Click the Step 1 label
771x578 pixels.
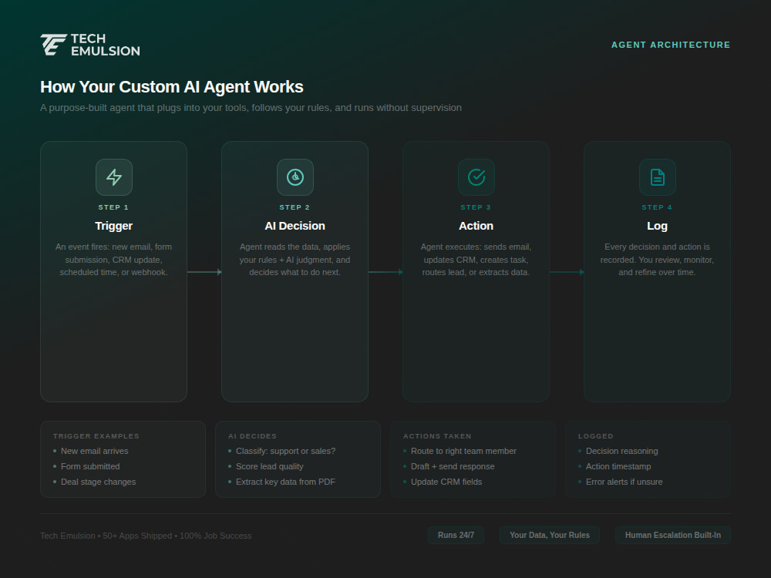pyautogui.click(x=113, y=207)
